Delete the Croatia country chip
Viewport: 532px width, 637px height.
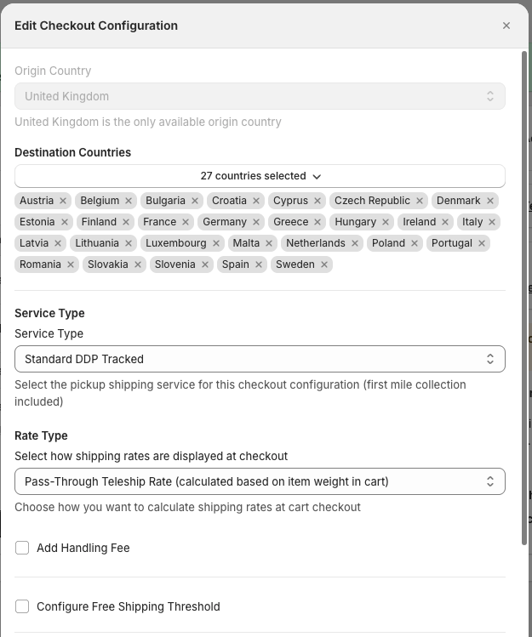coord(256,201)
